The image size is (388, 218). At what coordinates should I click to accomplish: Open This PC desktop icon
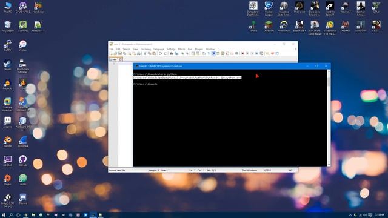point(7,7)
